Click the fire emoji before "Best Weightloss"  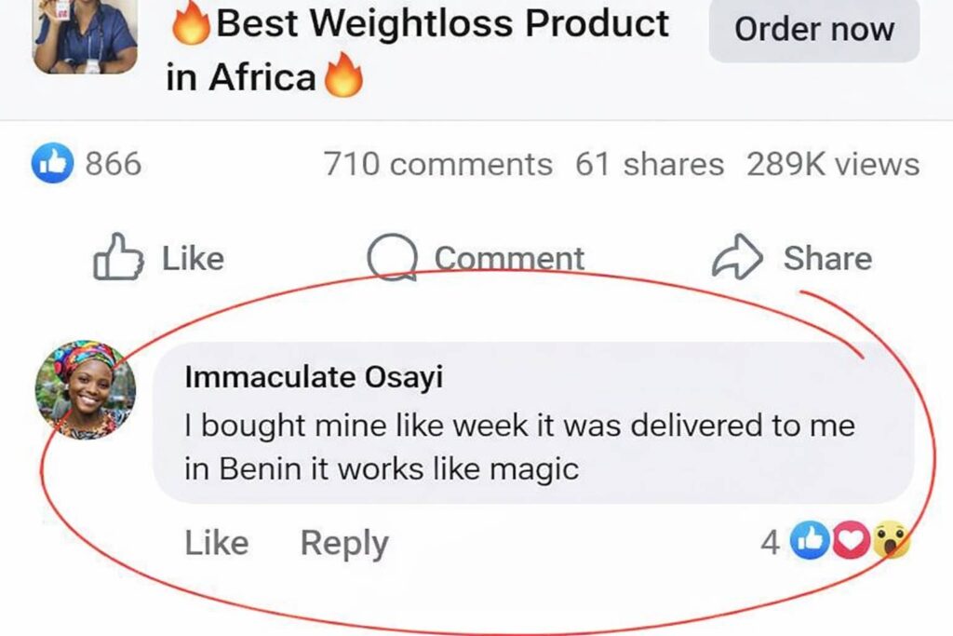click(x=190, y=25)
